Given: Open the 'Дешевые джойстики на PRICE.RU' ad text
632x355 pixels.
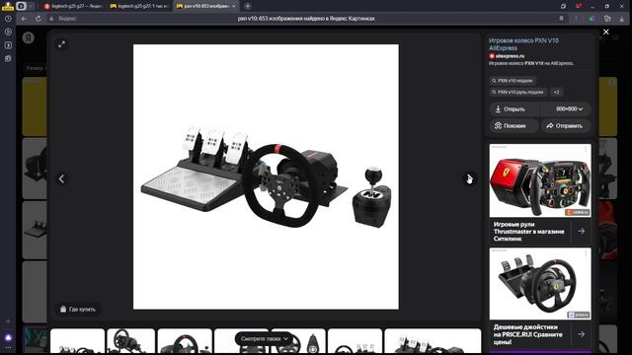Looking at the screenshot, I should 527,334.
